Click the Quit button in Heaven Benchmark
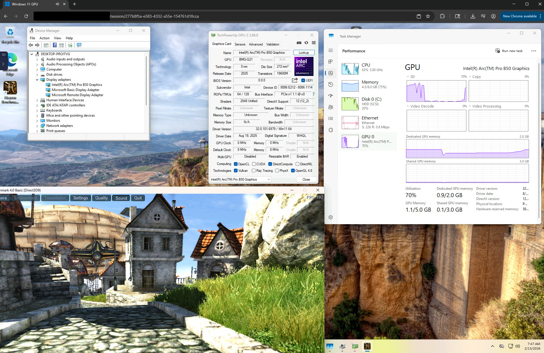Screen dimensions: 544x353 (138, 198)
